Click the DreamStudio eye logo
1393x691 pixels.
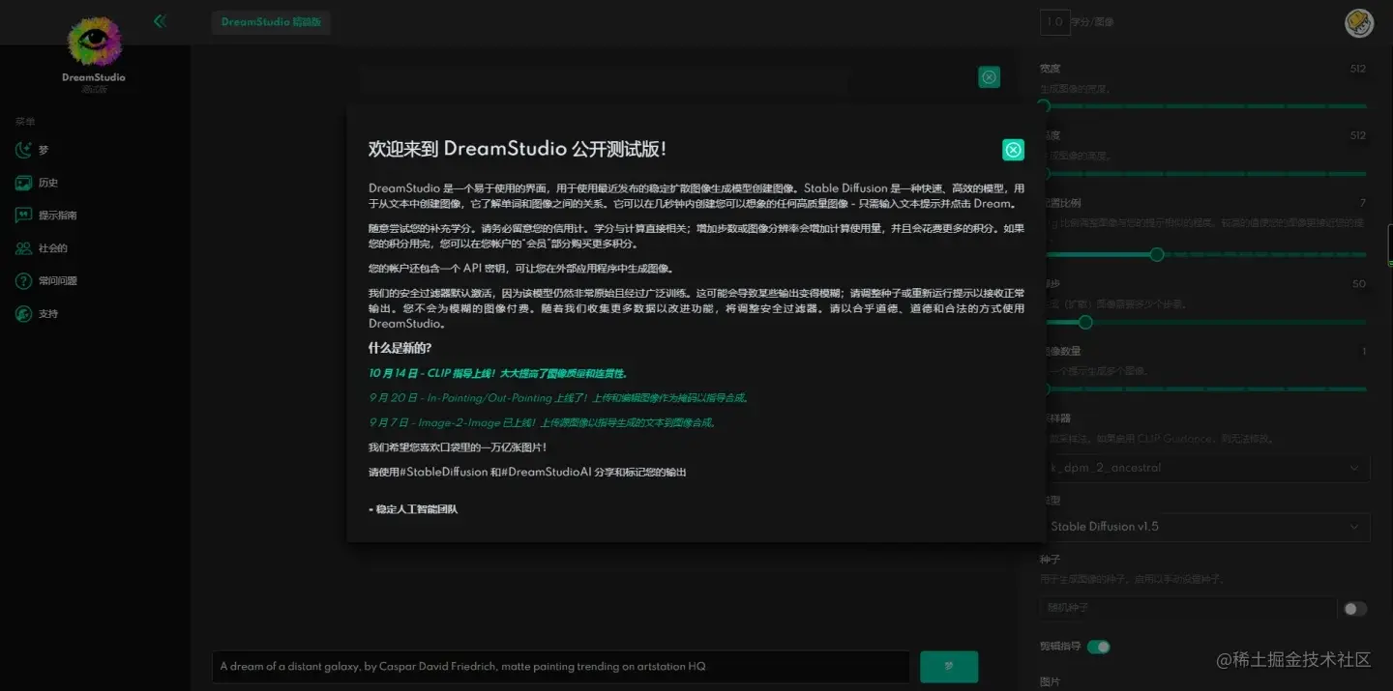tap(94, 43)
